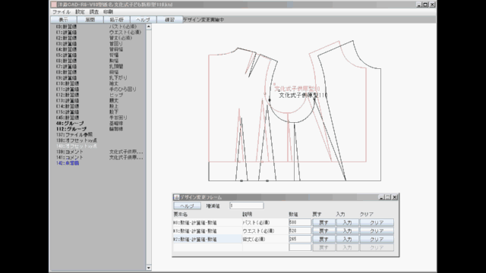The width and height of the screenshot is (486, 273).
Task: Select the 139:コメント list row
Action: pos(98,152)
